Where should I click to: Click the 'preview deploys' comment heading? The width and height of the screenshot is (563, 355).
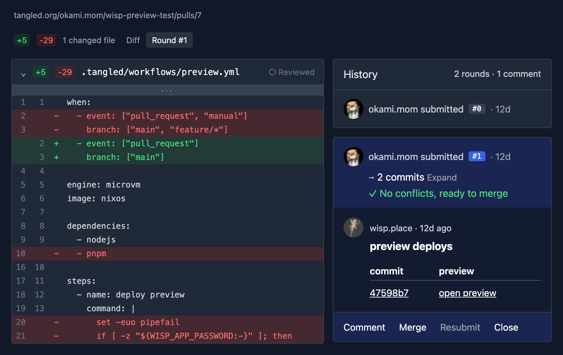click(x=411, y=246)
